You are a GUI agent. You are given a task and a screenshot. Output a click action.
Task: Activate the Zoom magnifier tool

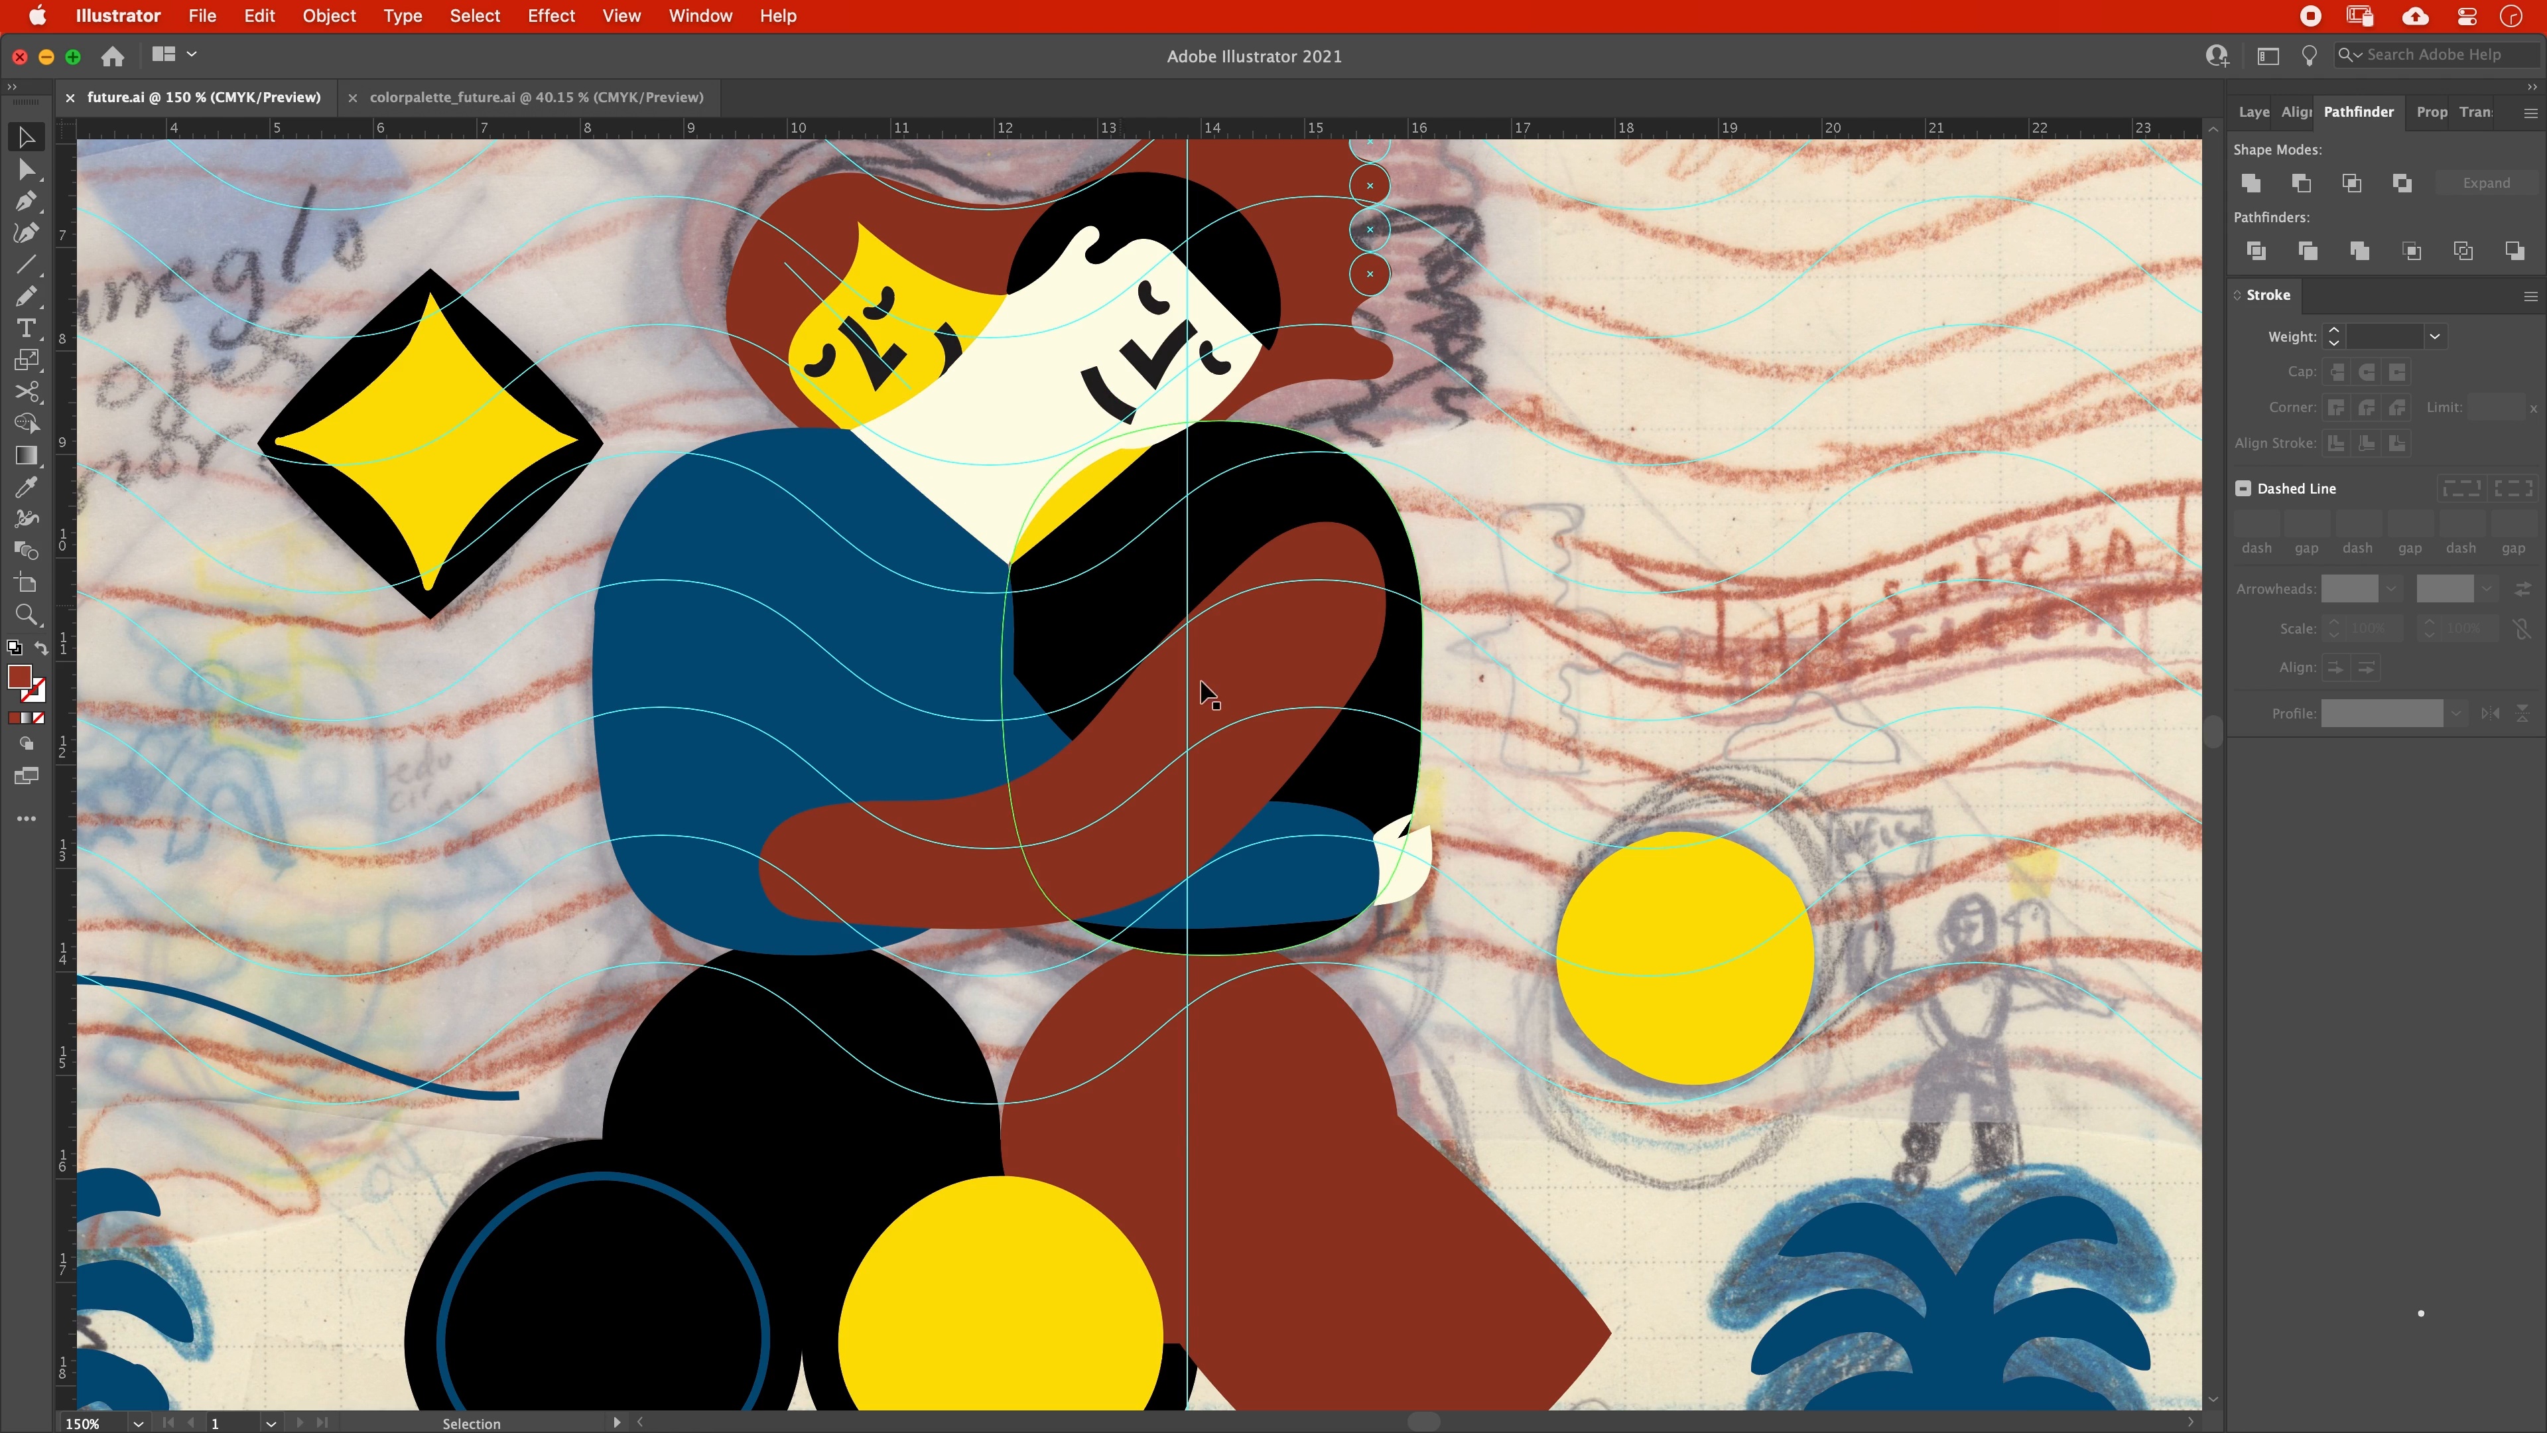point(27,615)
